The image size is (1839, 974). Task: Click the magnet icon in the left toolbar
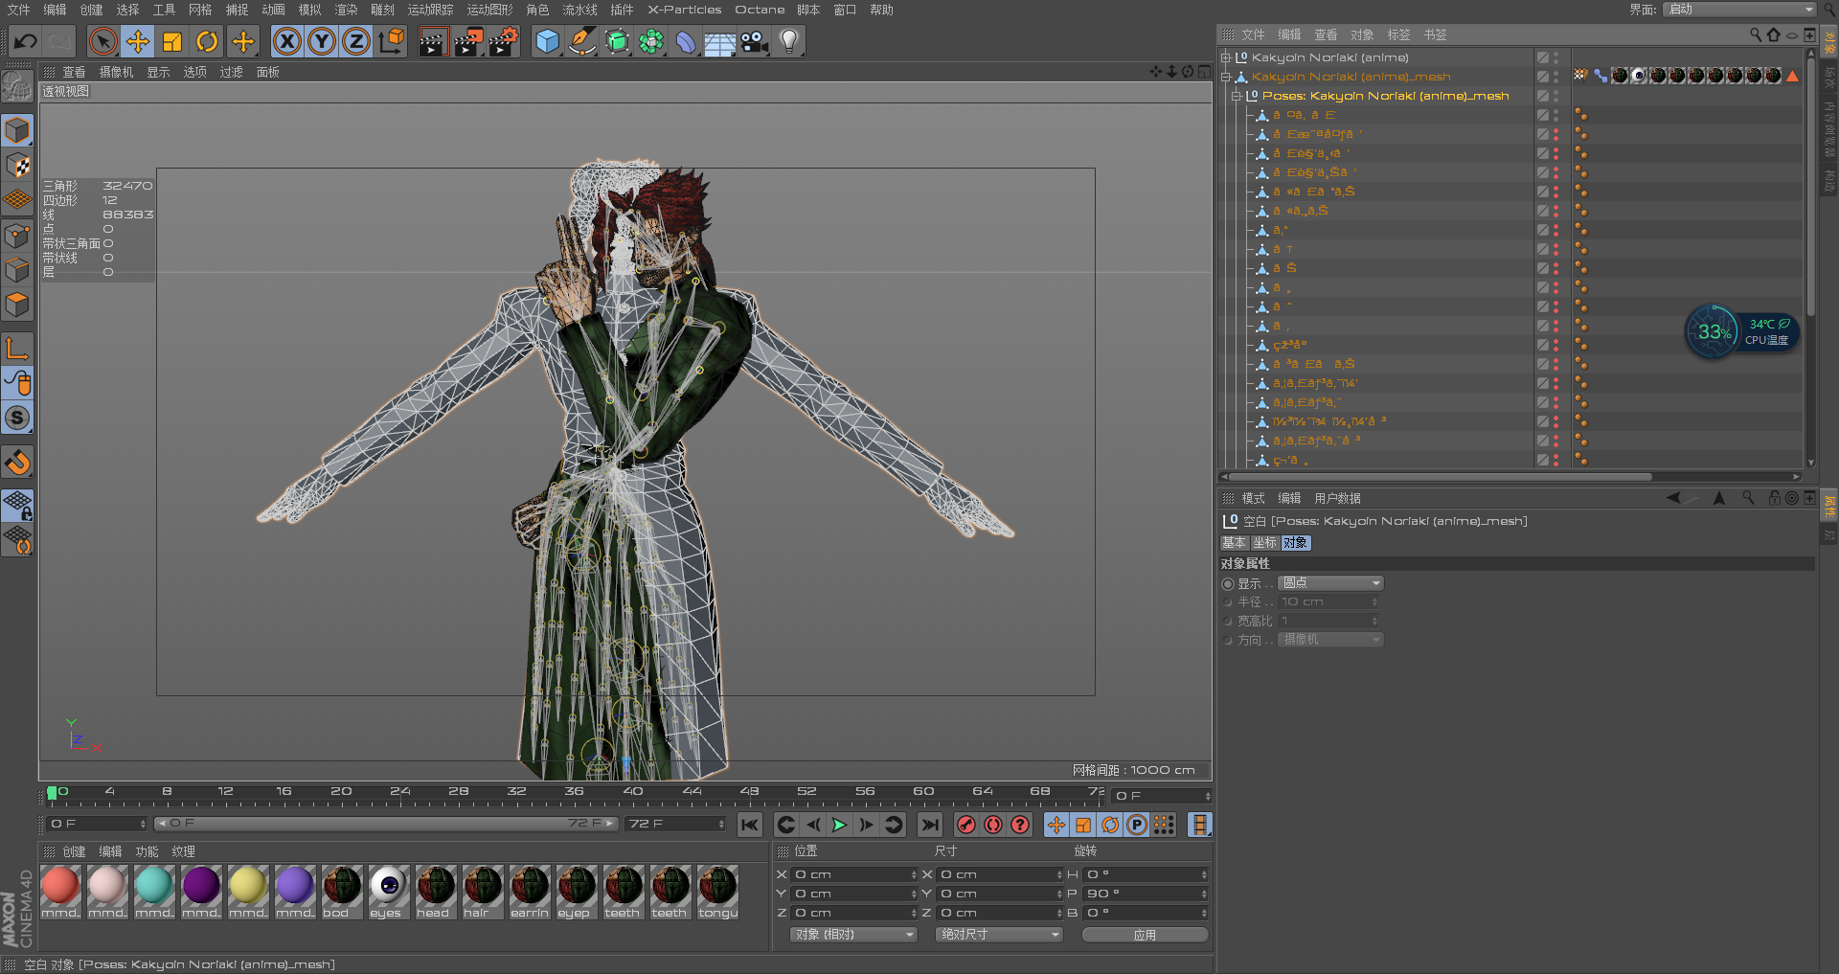point(17,463)
